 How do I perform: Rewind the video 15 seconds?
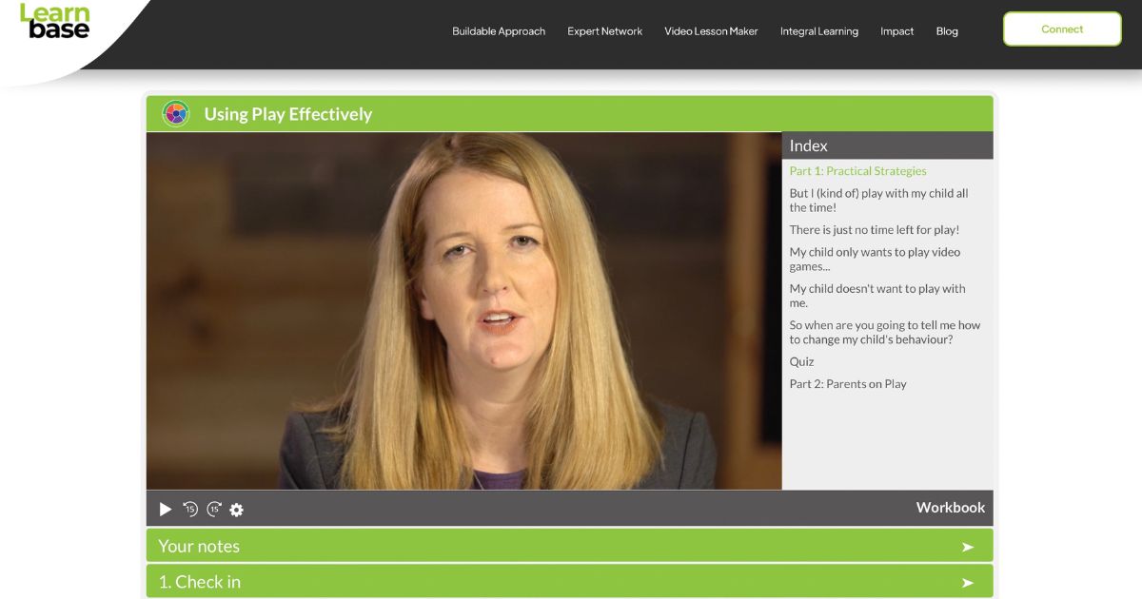pos(189,509)
